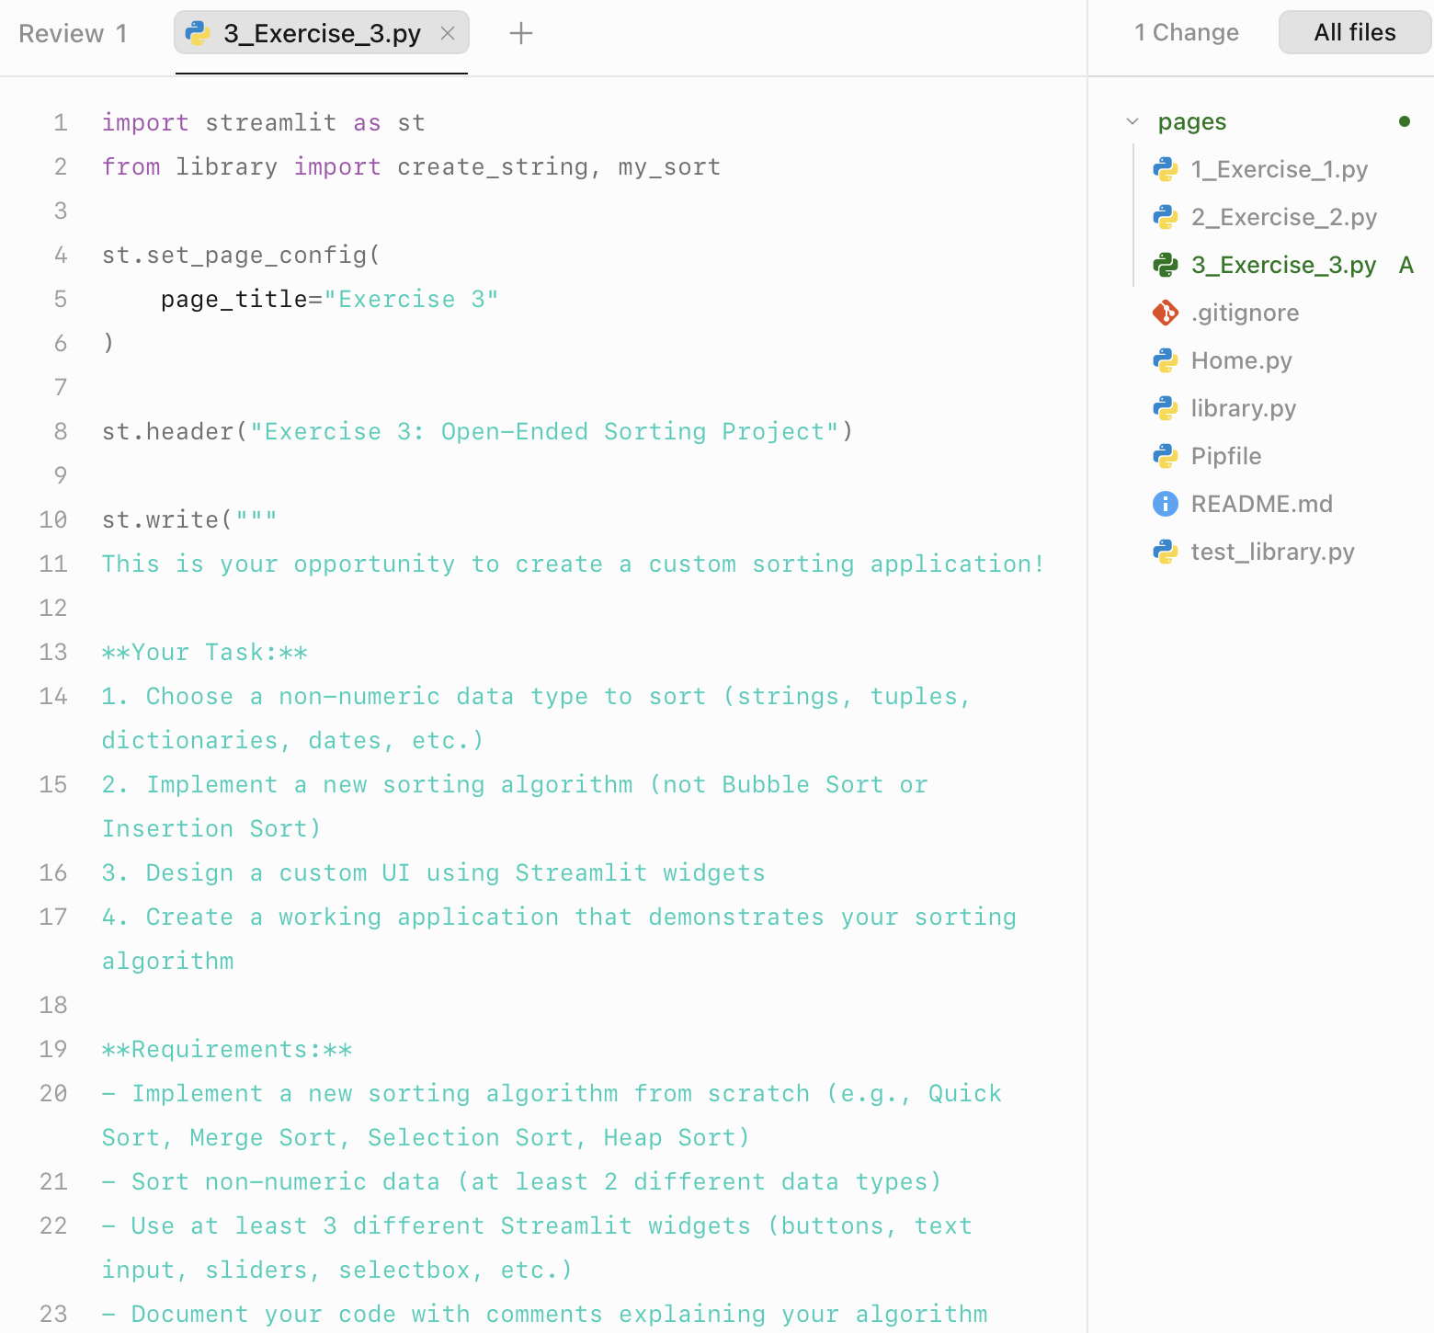Close the 3_Exercise_3.py tab
This screenshot has height=1333, width=1434.
(448, 33)
